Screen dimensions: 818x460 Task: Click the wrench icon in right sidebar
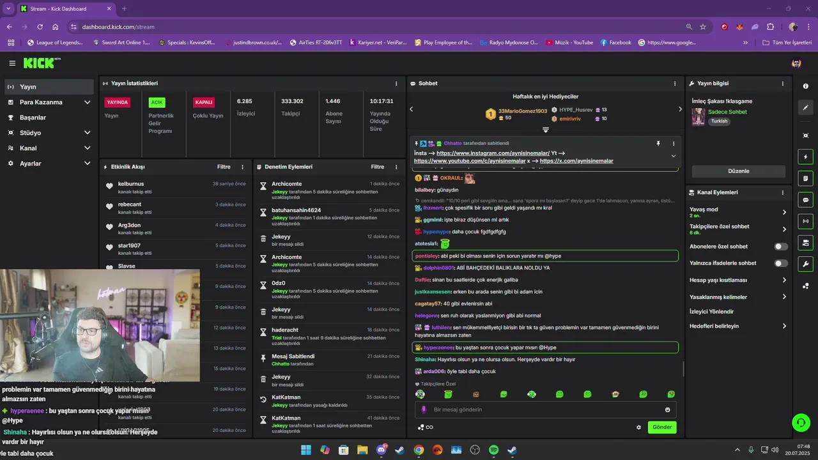pyautogui.click(x=805, y=264)
